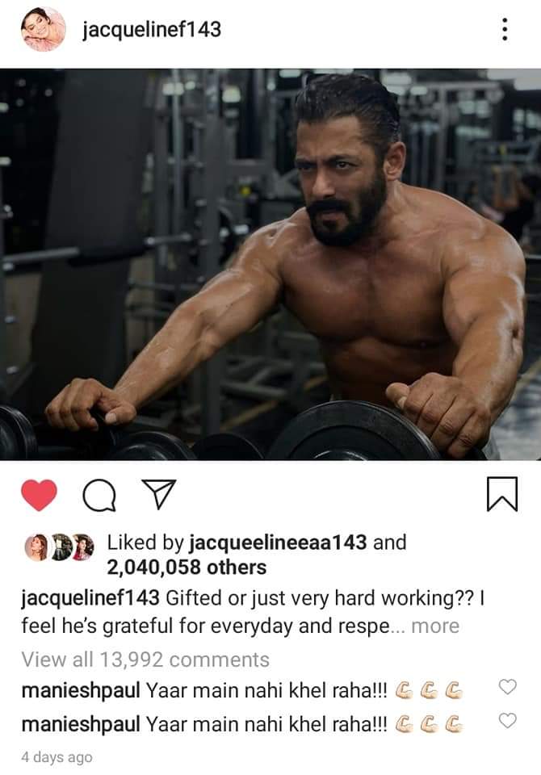Viewport: 541px width, 775px height.
Task: View all 13,992 comments
Action: (145, 660)
